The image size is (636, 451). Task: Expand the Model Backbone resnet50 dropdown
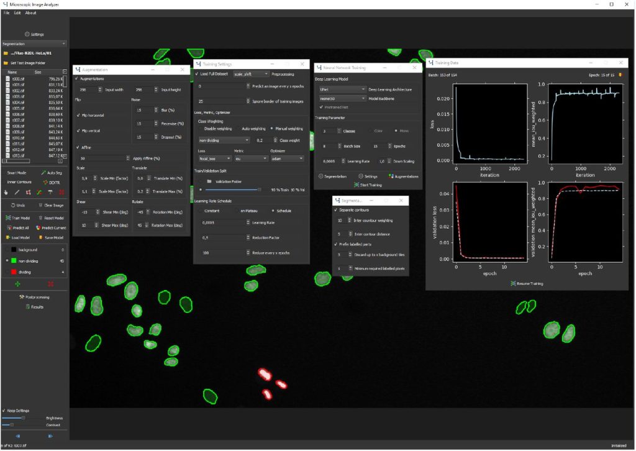(x=340, y=98)
